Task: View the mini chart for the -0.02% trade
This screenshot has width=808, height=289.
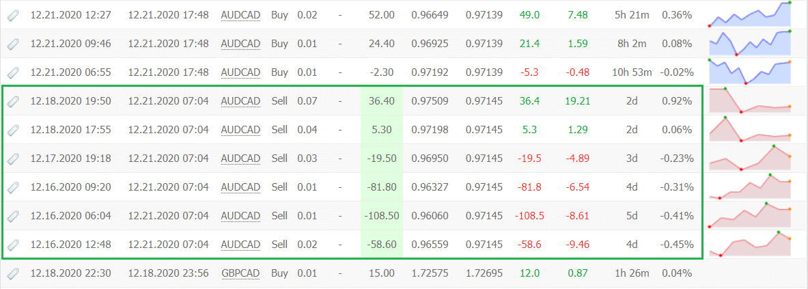Action: click(x=750, y=72)
